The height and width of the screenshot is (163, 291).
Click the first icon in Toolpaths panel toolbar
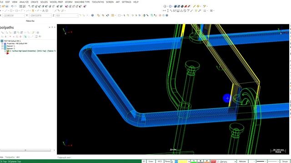point(2,33)
